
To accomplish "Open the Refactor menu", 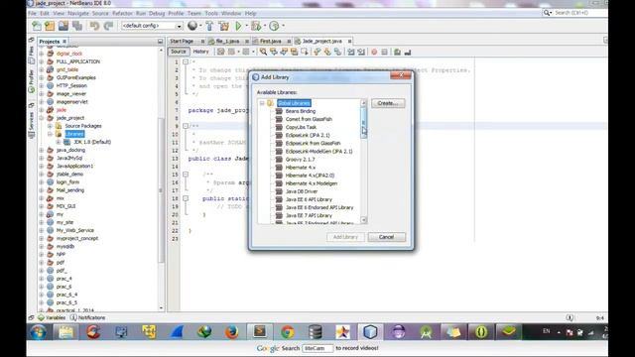I will (x=122, y=13).
